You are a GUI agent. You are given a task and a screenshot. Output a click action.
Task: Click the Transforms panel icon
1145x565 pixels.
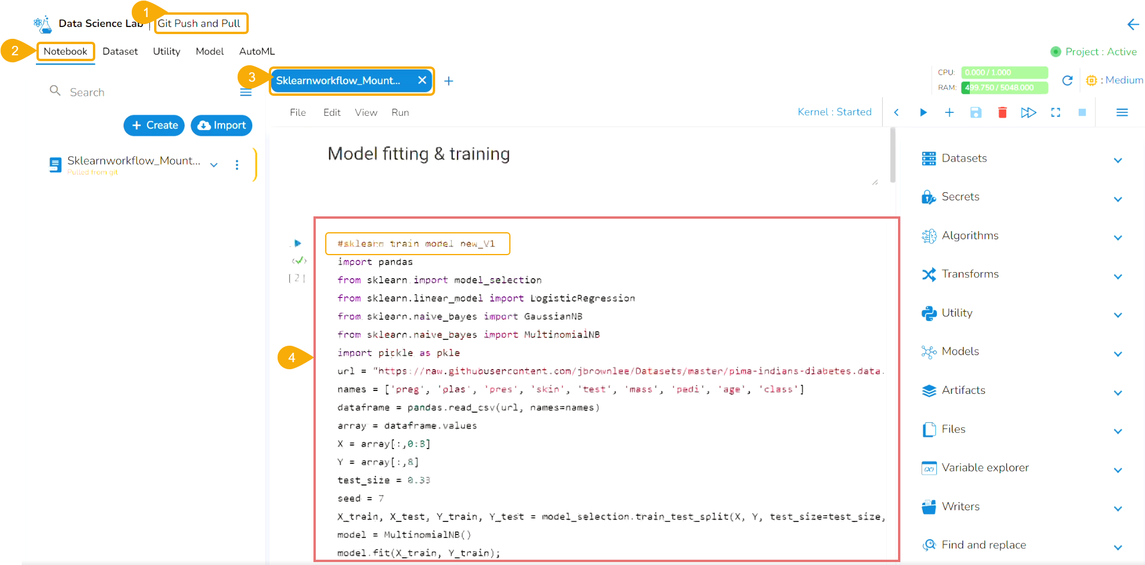point(929,275)
